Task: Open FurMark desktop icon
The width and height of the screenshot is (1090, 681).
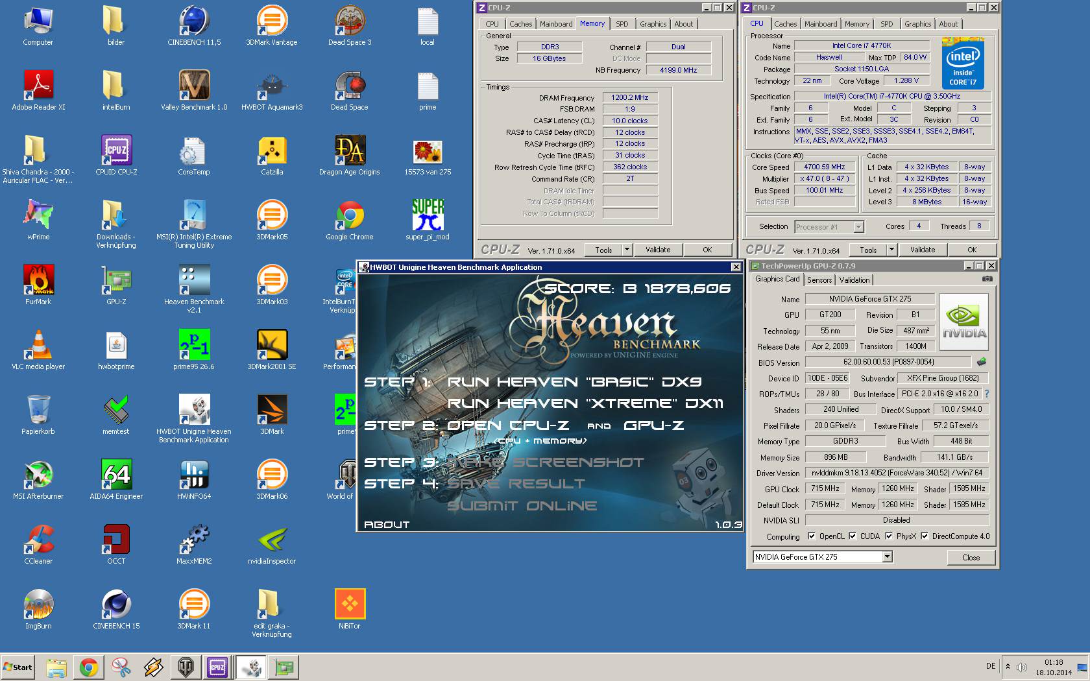Action: [38, 285]
